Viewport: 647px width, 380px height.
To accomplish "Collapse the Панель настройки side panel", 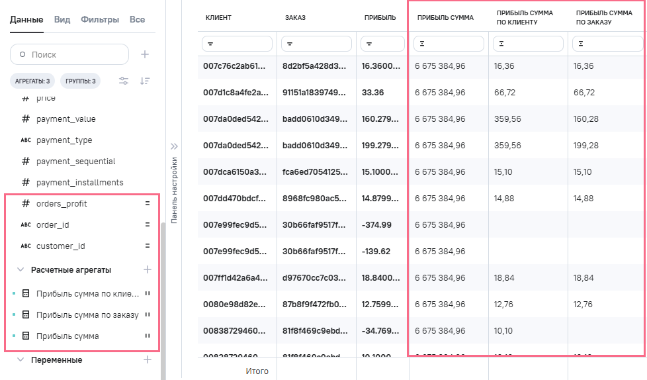I will pos(175,146).
